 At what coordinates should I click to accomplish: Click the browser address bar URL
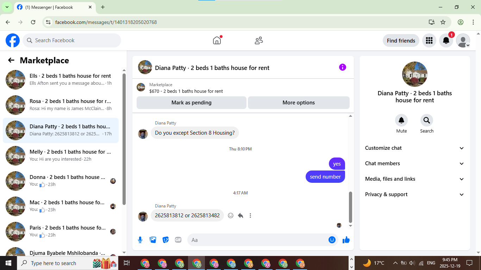click(106, 22)
